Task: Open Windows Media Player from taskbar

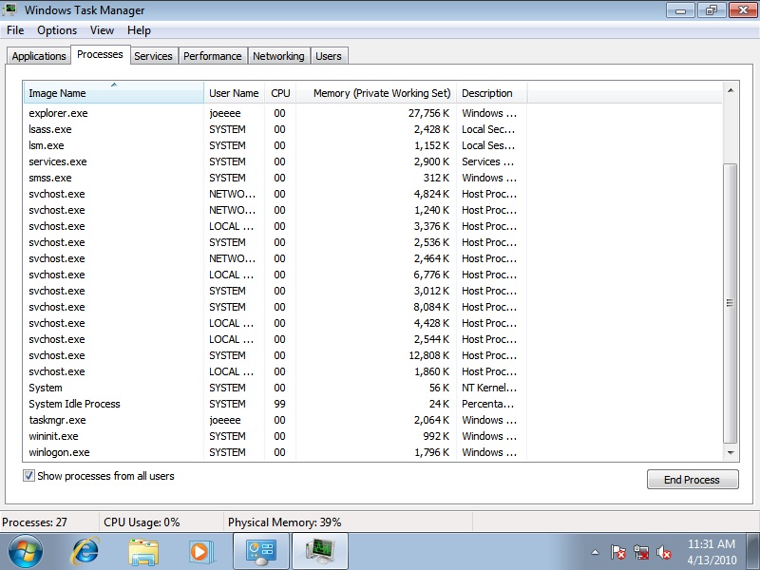Action: (x=200, y=552)
